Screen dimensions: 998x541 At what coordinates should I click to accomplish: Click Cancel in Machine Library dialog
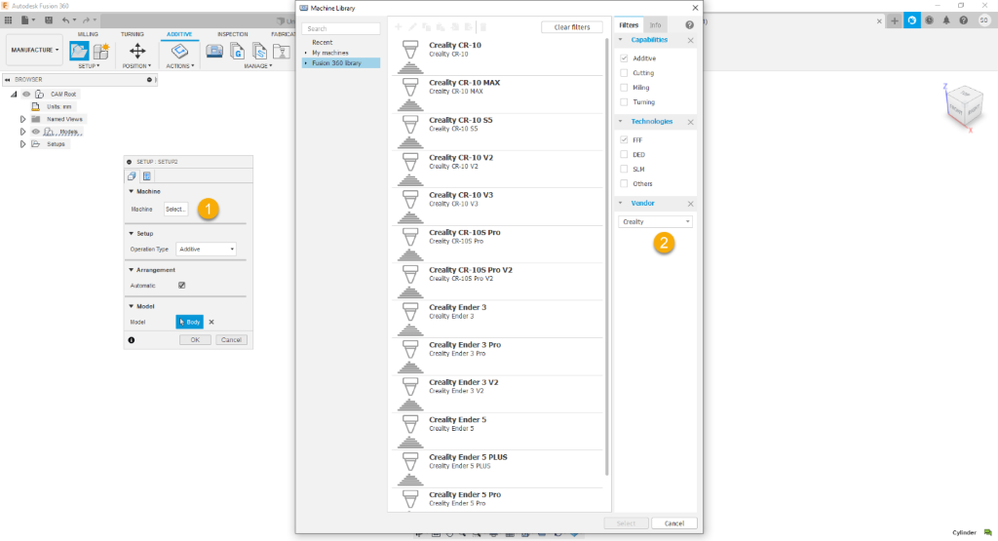674,523
